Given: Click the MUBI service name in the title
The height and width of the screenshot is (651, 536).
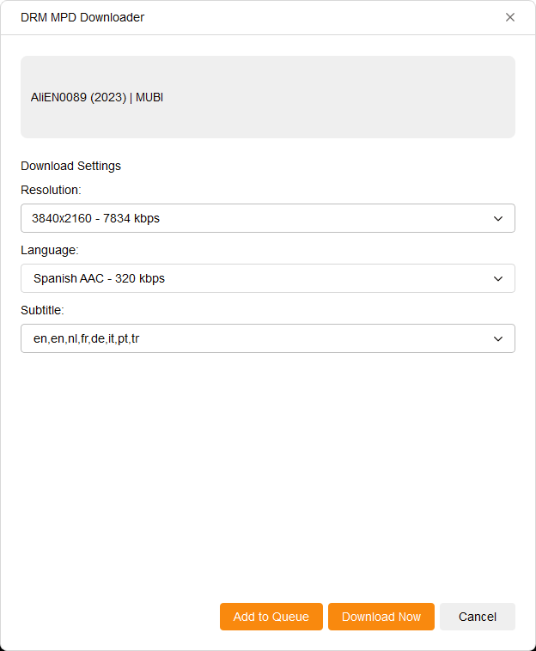Looking at the screenshot, I should pos(149,98).
